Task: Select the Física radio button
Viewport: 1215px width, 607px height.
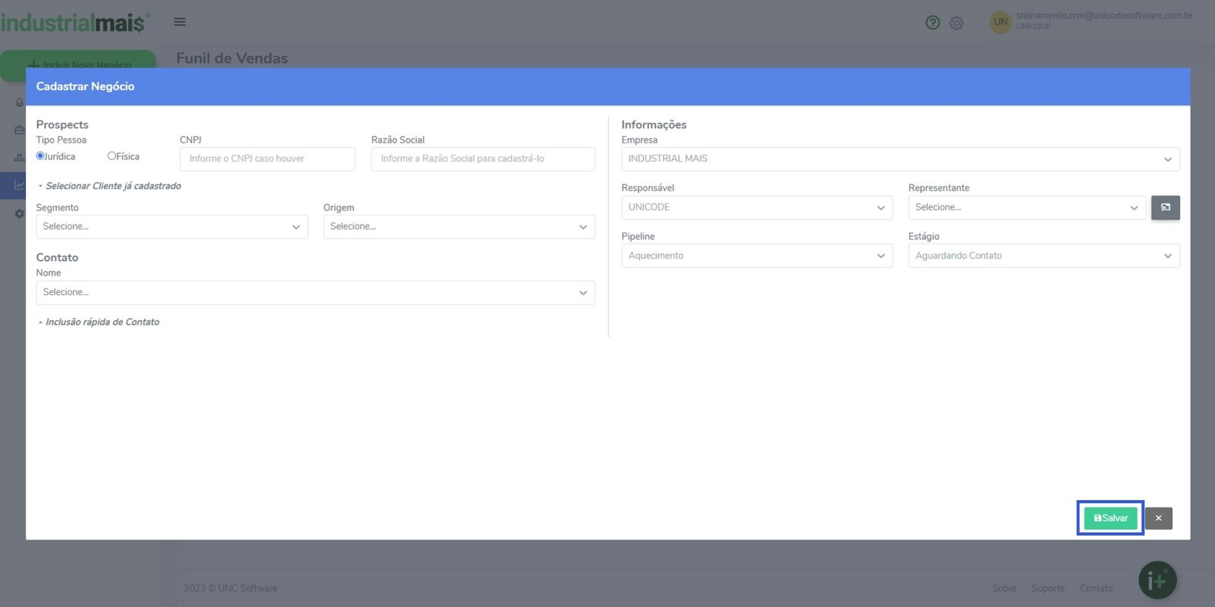Action: click(x=112, y=156)
